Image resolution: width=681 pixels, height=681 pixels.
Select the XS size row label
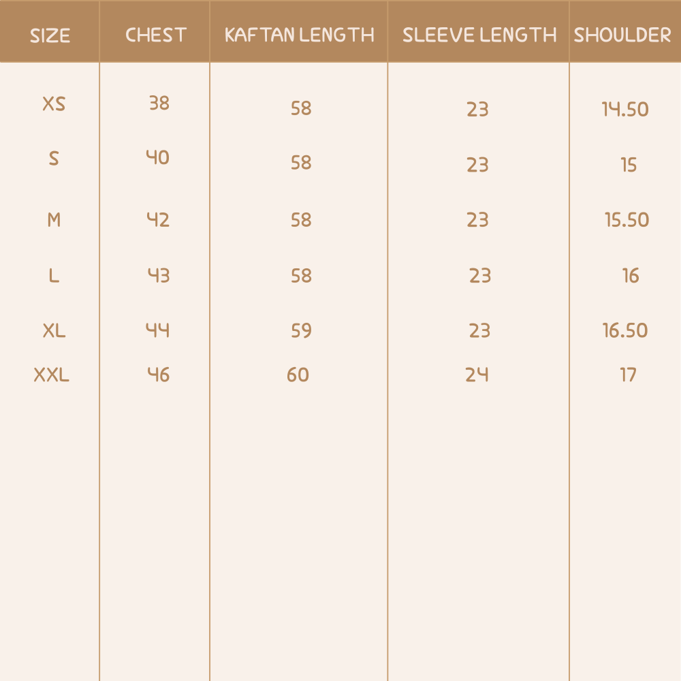pos(54,104)
